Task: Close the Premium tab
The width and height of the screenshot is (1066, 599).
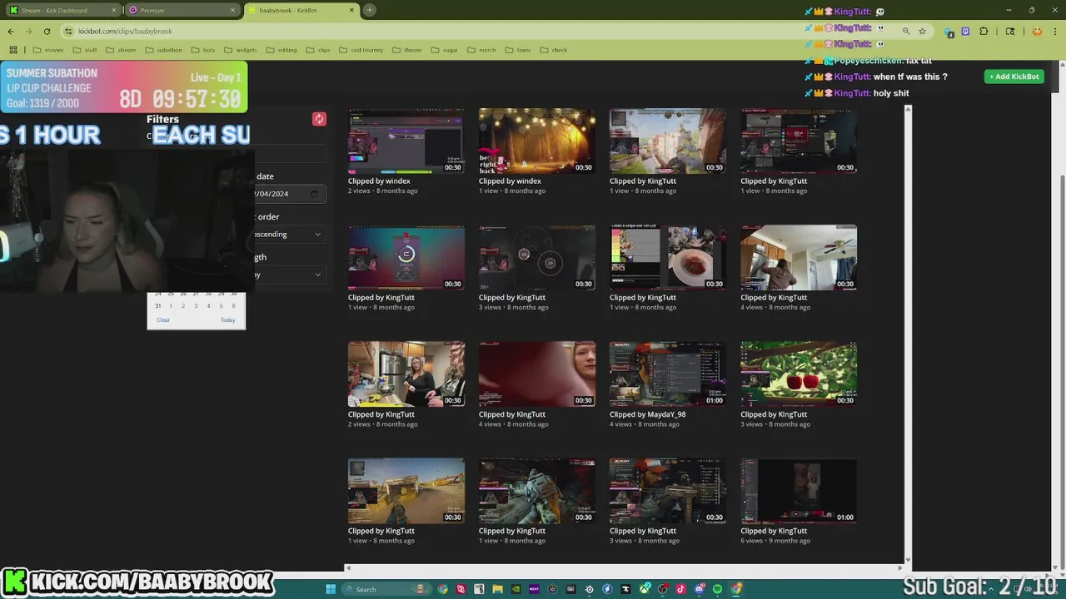Action: click(x=232, y=10)
